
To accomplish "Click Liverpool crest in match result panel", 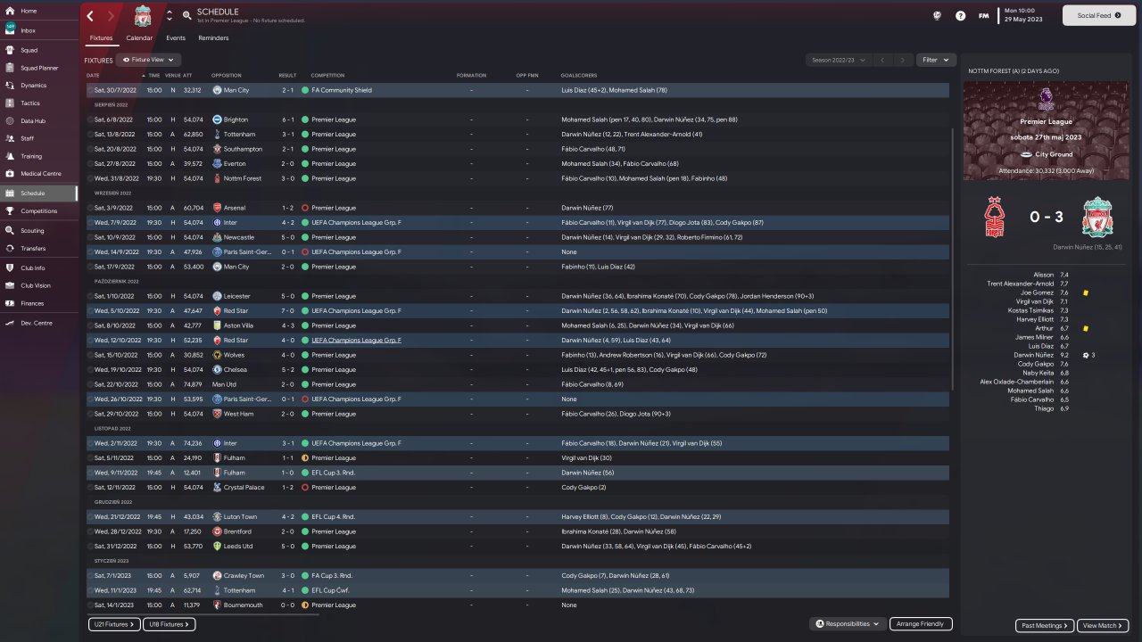I will click(1096, 218).
